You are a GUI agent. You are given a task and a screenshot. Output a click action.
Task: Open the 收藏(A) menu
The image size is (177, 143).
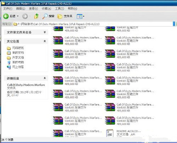point(46,9)
